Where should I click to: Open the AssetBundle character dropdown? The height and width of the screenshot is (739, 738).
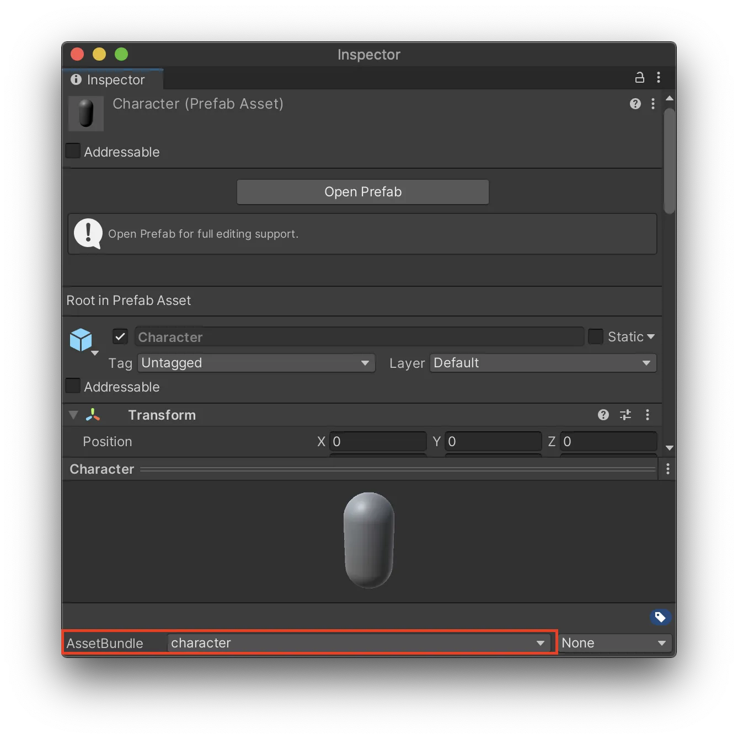point(359,643)
